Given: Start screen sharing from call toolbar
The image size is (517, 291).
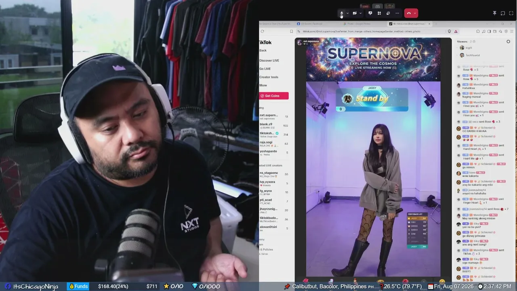Looking at the screenshot, I should [x=370, y=13].
